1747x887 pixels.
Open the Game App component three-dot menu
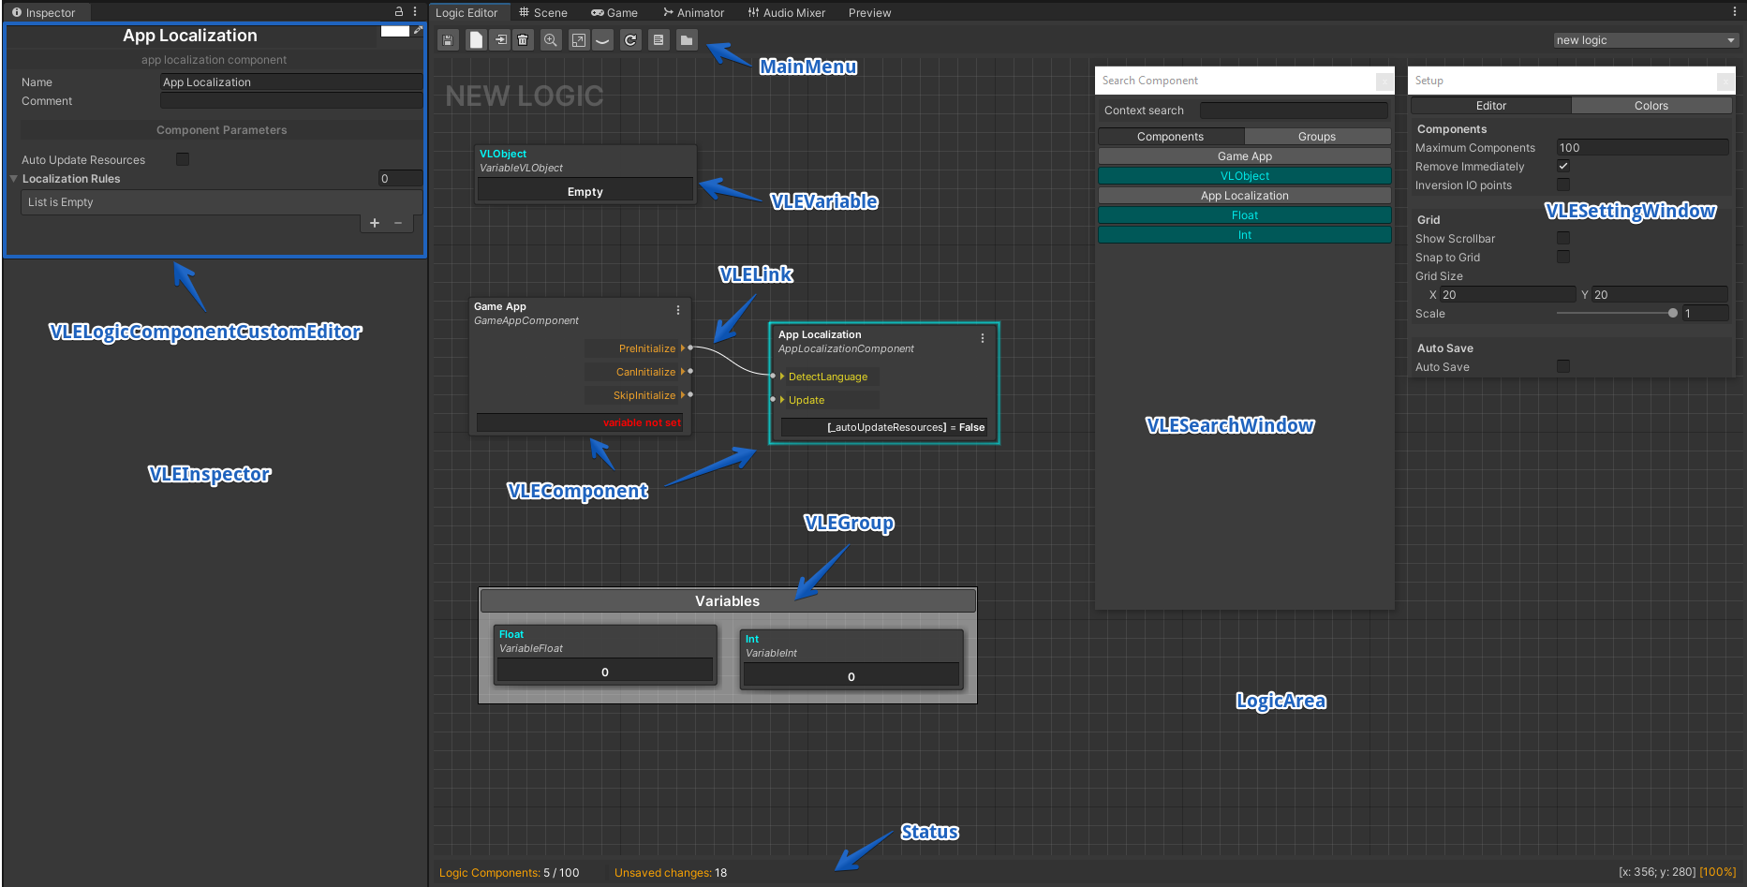[678, 310]
